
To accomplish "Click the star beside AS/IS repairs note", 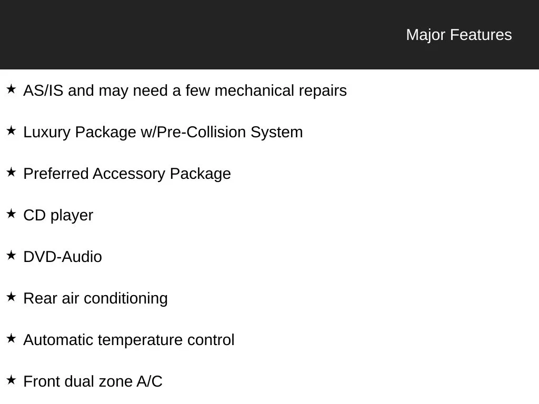I will coord(11,89).
